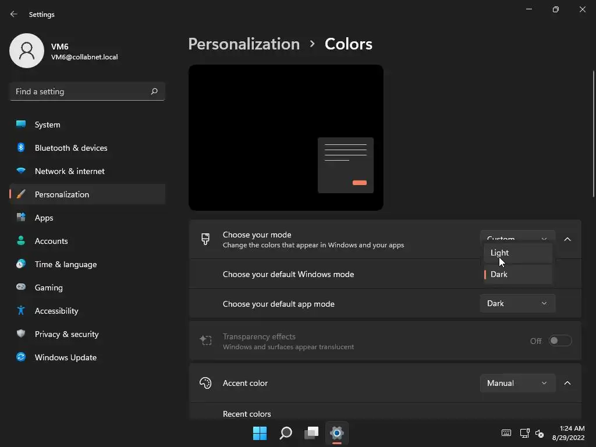Go to Time & language settings

tap(87, 264)
